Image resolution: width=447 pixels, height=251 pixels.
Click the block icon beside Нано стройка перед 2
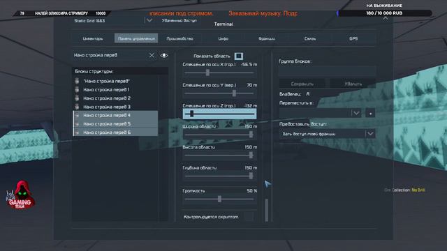click(77, 98)
